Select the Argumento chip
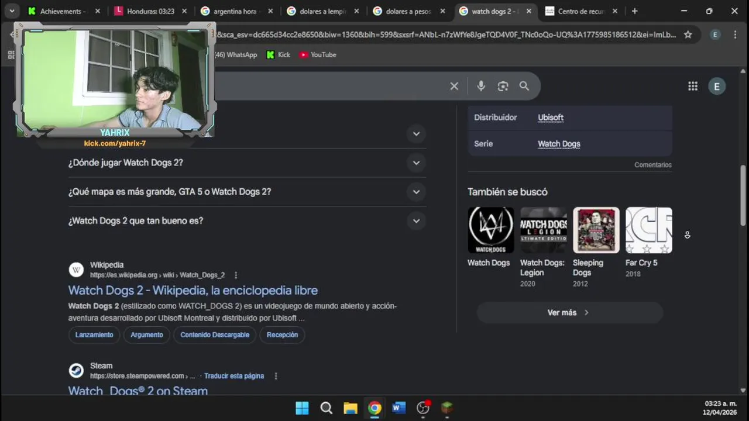The height and width of the screenshot is (421, 749). (x=147, y=335)
